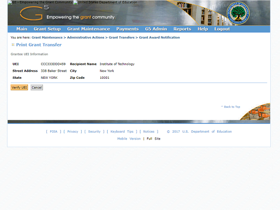The image size is (280, 210).
Task: Click the small icon beside Print Grant Transfer
Action: [x=13, y=45]
